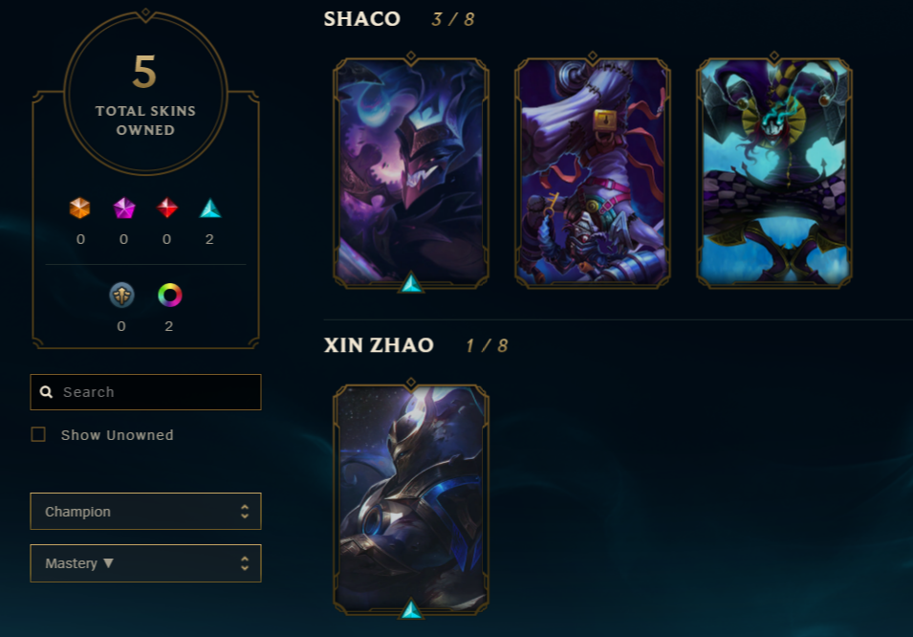The image size is (913, 637).
Task: Click the red diamond gem icon
Action: [167, 209]
